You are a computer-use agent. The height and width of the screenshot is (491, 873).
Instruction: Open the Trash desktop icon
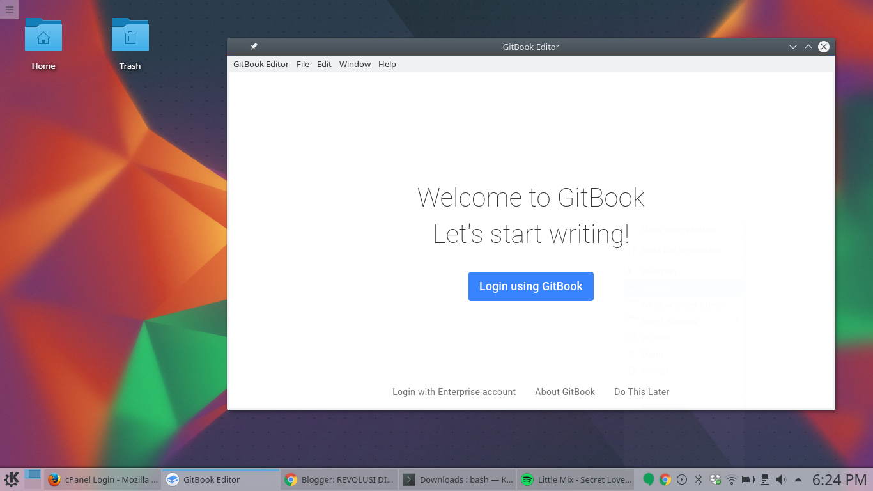(130, 43)
